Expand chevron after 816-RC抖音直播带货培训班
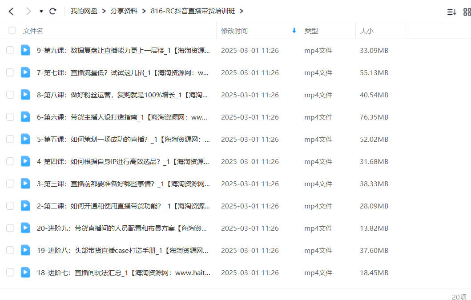 pyautogui.click(x=241, y=11)
